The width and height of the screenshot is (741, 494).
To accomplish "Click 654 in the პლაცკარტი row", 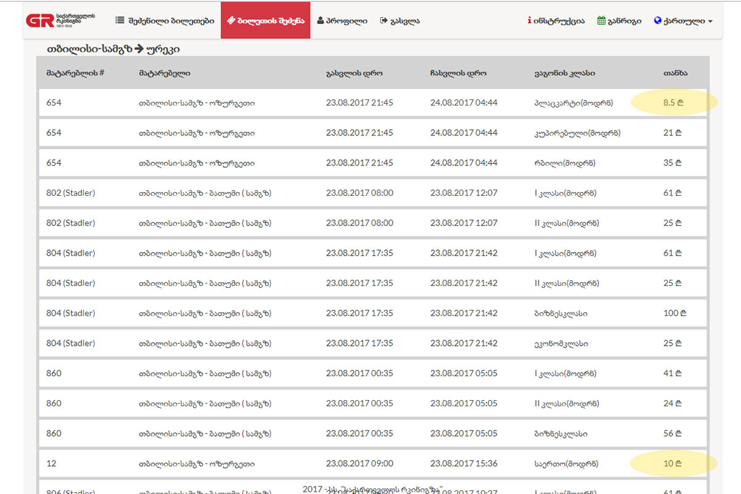I will coord(54,103).
